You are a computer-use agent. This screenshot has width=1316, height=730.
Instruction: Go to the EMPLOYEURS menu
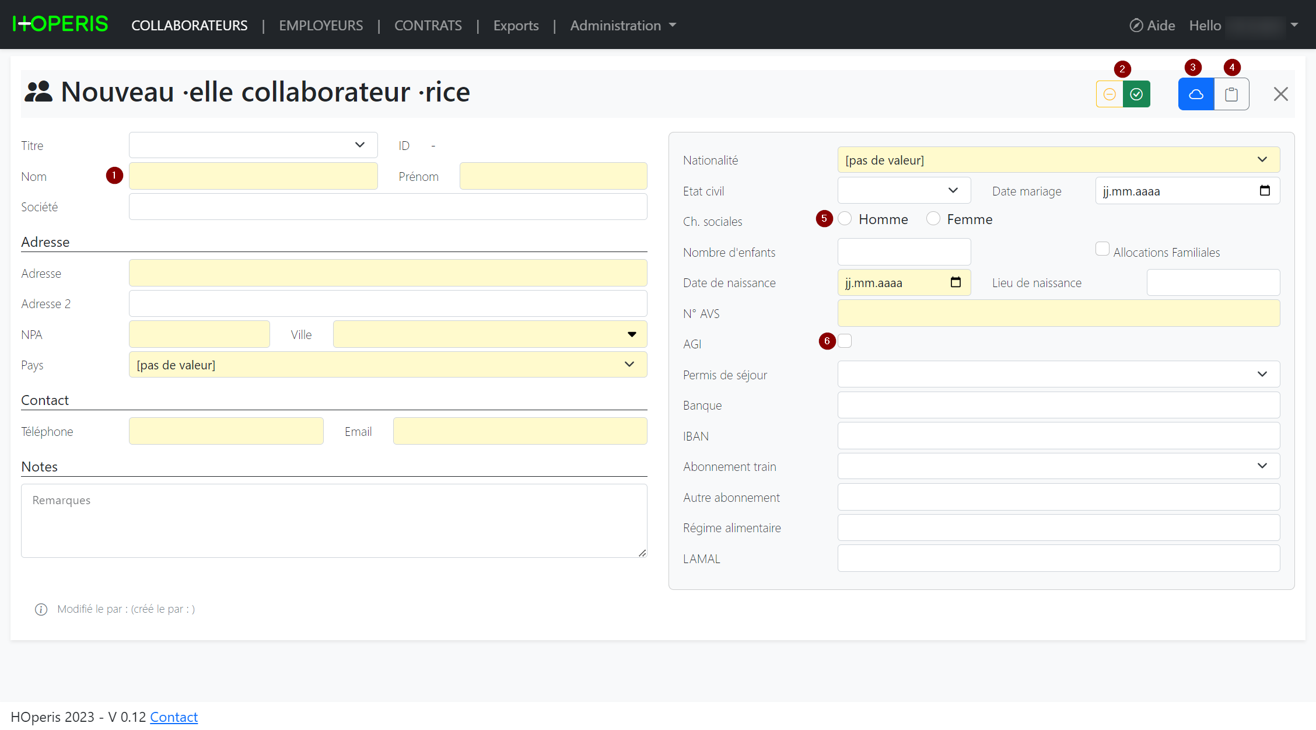tap(321, 25)
